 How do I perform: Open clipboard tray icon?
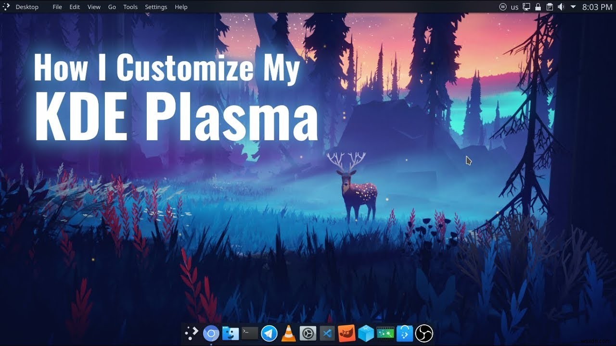point(549,7)
